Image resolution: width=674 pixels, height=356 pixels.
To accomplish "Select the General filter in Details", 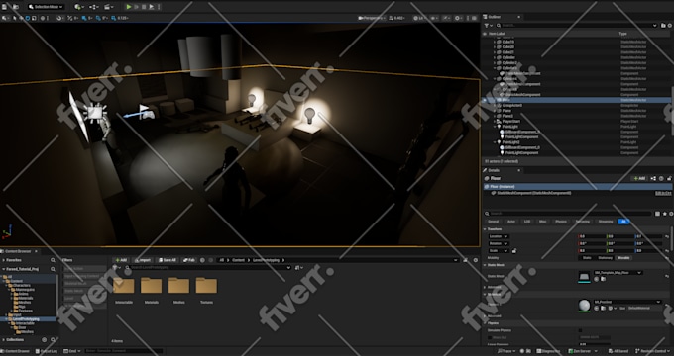I will (493, 222).
